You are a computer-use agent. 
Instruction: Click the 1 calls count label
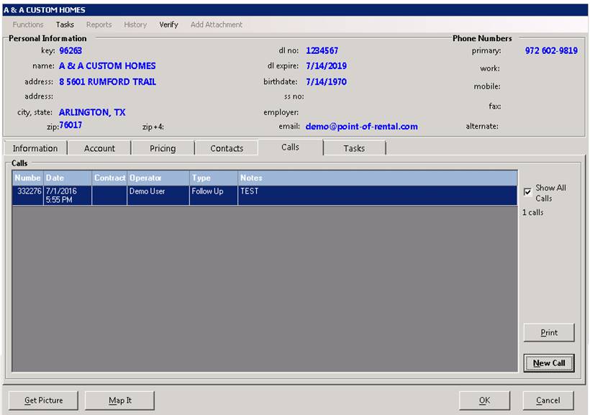tap(533, 213)
